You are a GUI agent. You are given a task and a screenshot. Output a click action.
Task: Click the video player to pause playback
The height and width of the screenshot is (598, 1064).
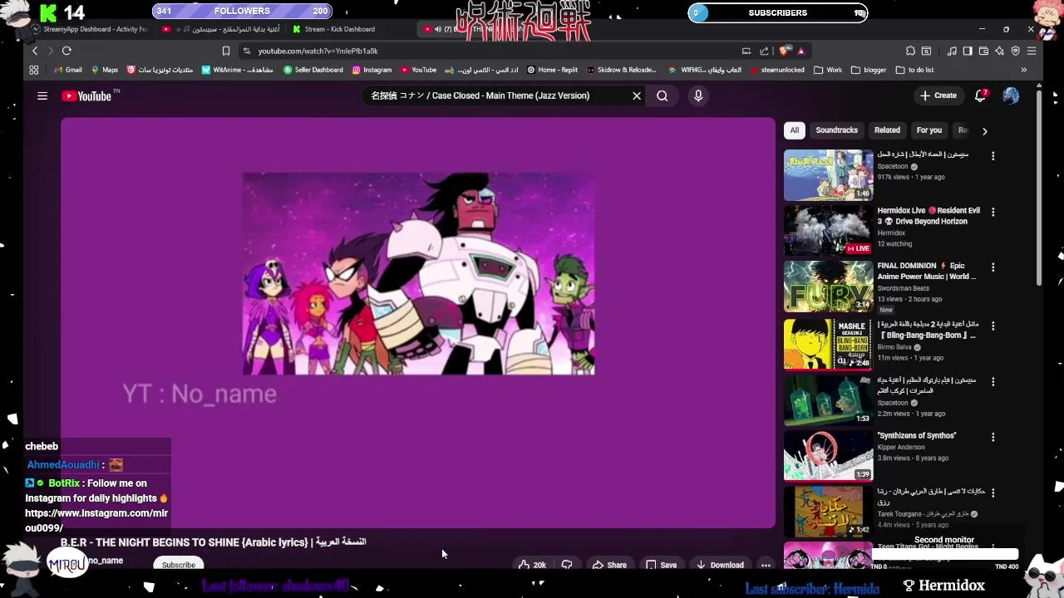pyautogui.click(x=418, y=322)
